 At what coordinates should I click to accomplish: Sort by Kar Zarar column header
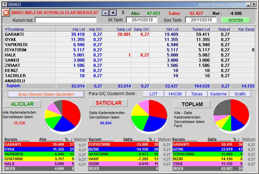coord(242,29)
